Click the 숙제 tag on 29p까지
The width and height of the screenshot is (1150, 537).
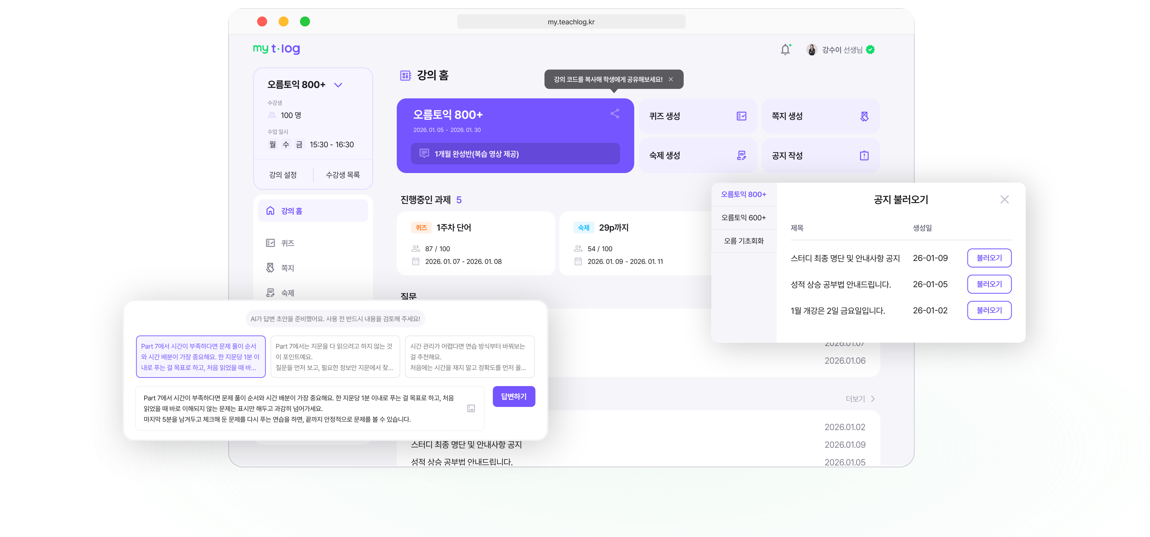(583, 228)
